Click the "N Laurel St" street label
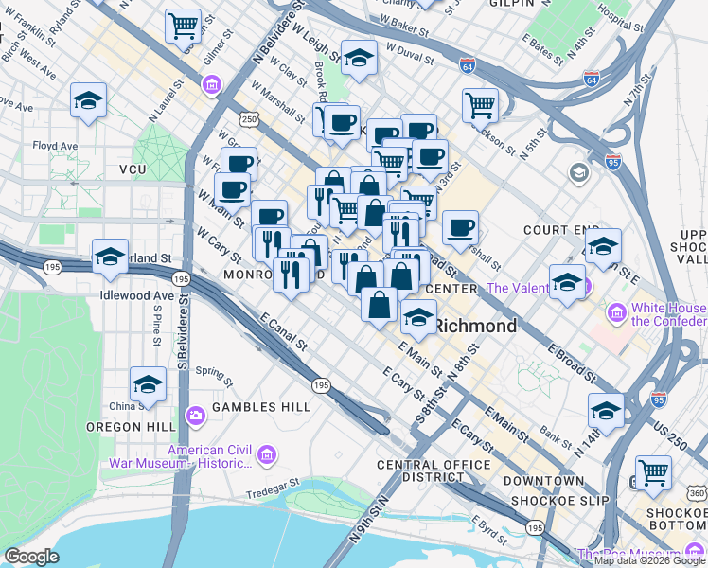The width and height of the screenshot is (708, 568). (x=167, y=101)
